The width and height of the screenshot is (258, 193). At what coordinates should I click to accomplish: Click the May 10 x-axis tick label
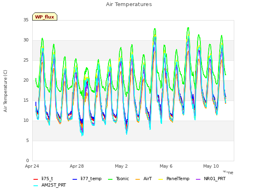coord(211,166)
